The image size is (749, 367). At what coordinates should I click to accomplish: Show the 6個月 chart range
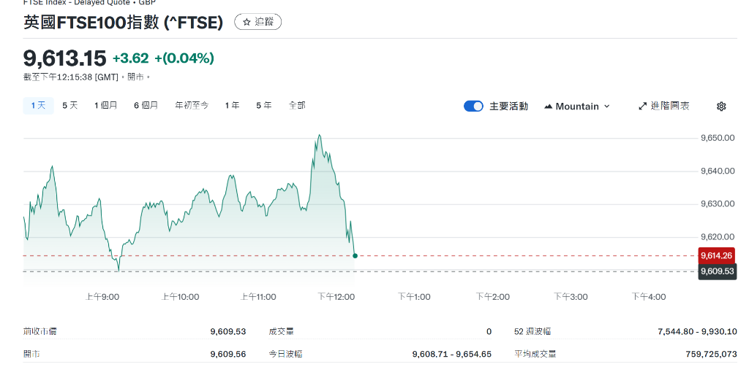click(146, 106)
